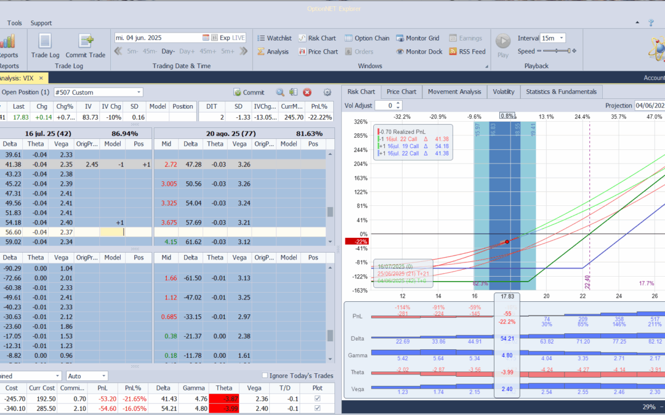Open the Windows group dialog launcher
This screenshot has height=415, width=665.
(x=486, y=66)
